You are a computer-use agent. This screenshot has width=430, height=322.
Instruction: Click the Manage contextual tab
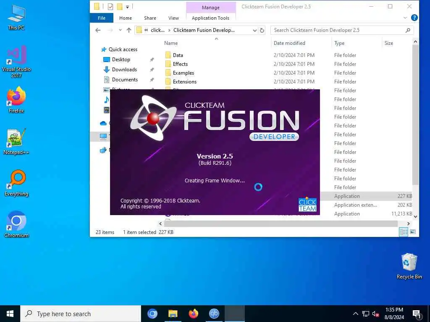coord(211,8)
